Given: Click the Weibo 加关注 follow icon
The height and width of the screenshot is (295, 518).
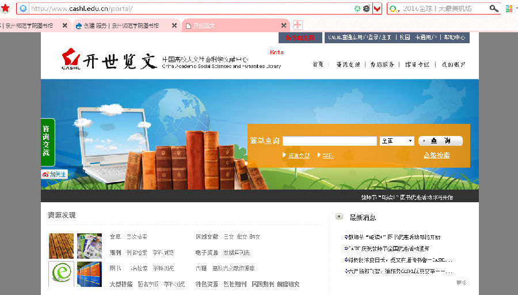Looking at the screenshot, I should (x=54, y=174).
